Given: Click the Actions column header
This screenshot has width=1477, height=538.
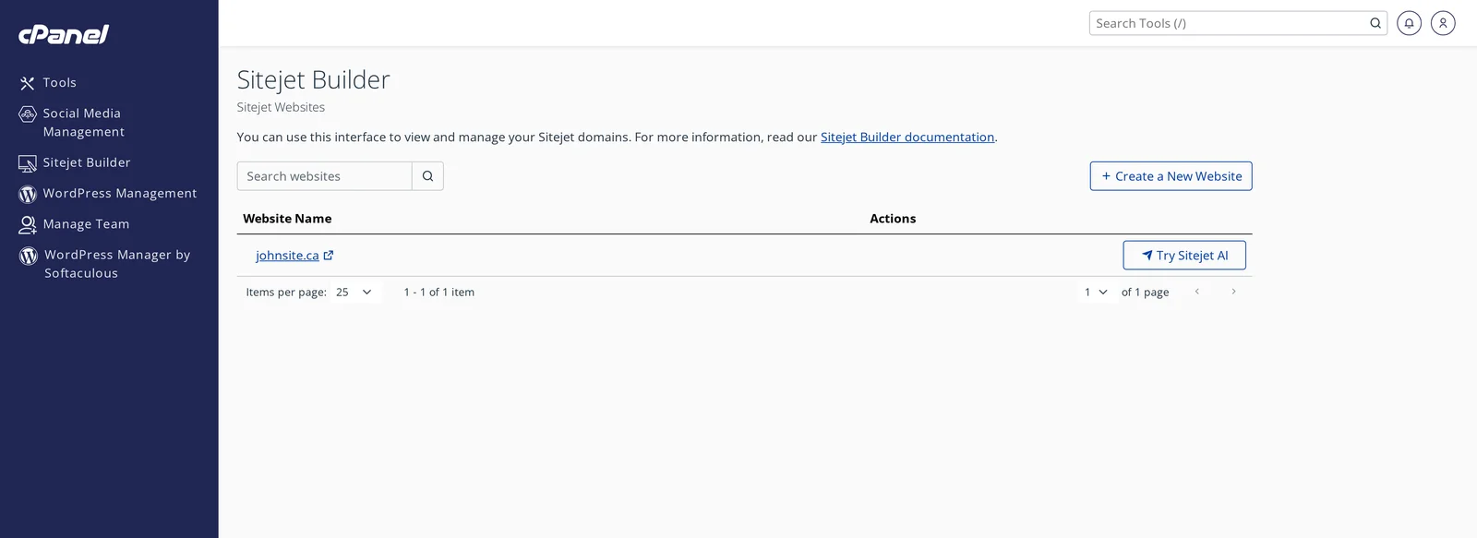Looking at the screenshot, I should (x=893, y=219).
